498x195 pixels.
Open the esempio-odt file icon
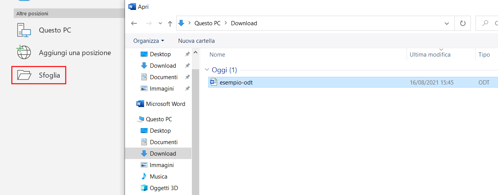point(213,82)
